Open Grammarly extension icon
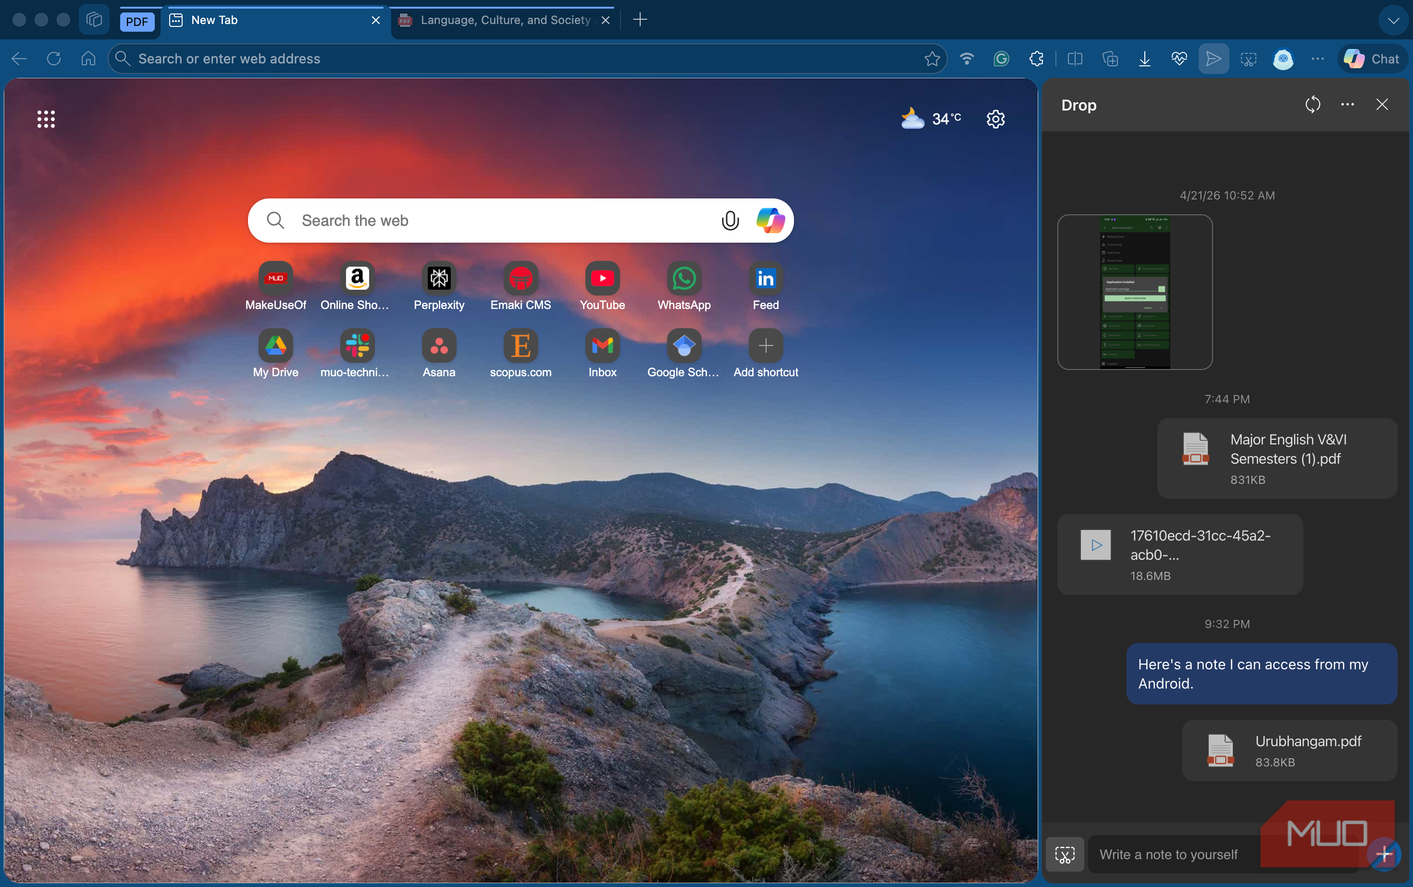This screenshot has width=1413, height=887. tap(1001, 59)
